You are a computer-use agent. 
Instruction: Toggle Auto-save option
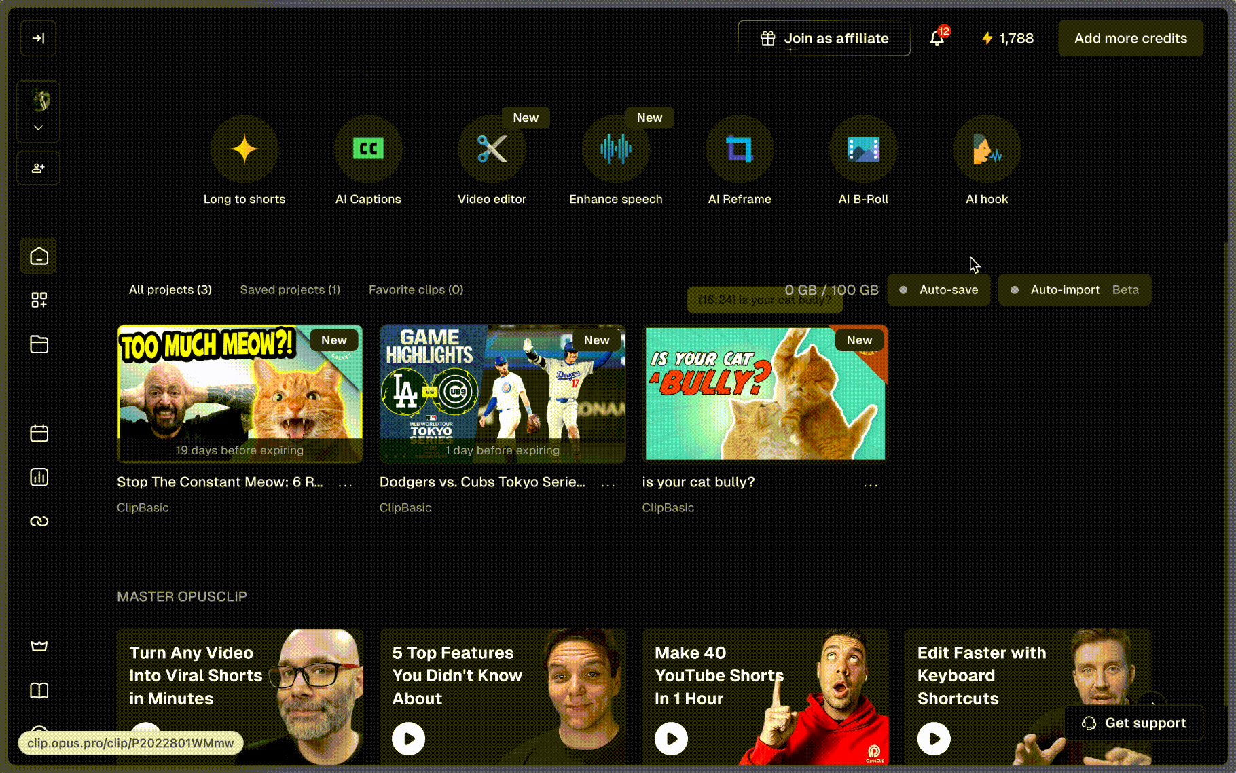tap(939, 290)
